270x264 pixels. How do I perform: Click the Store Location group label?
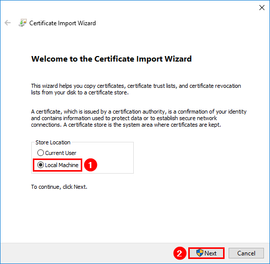[x=53, y=142]
